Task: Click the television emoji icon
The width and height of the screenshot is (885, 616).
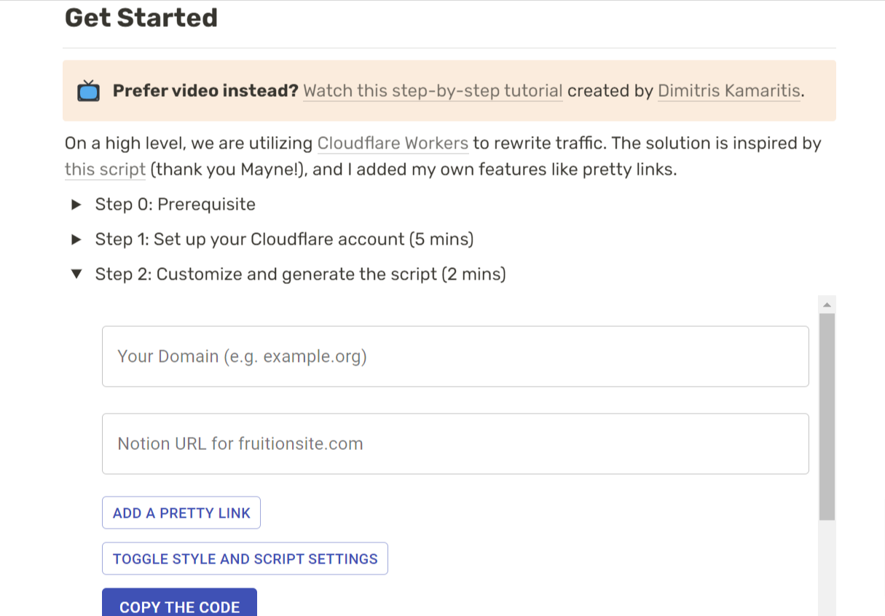Action: click(88, 92)
